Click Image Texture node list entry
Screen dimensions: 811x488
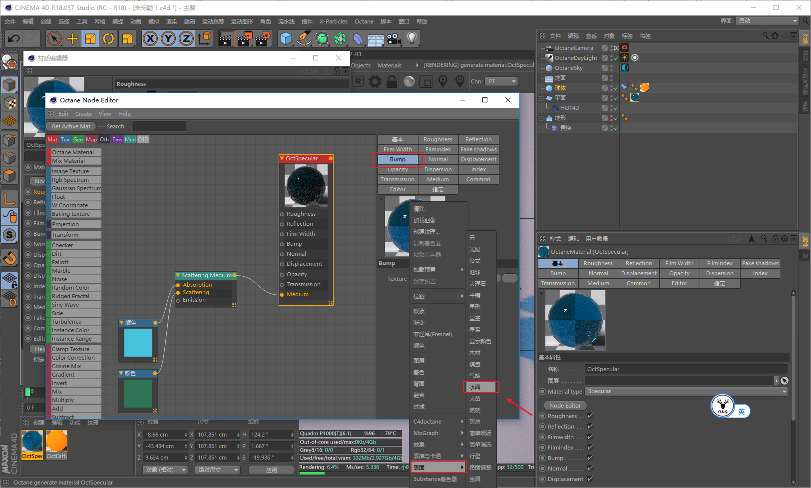[76, 171]
